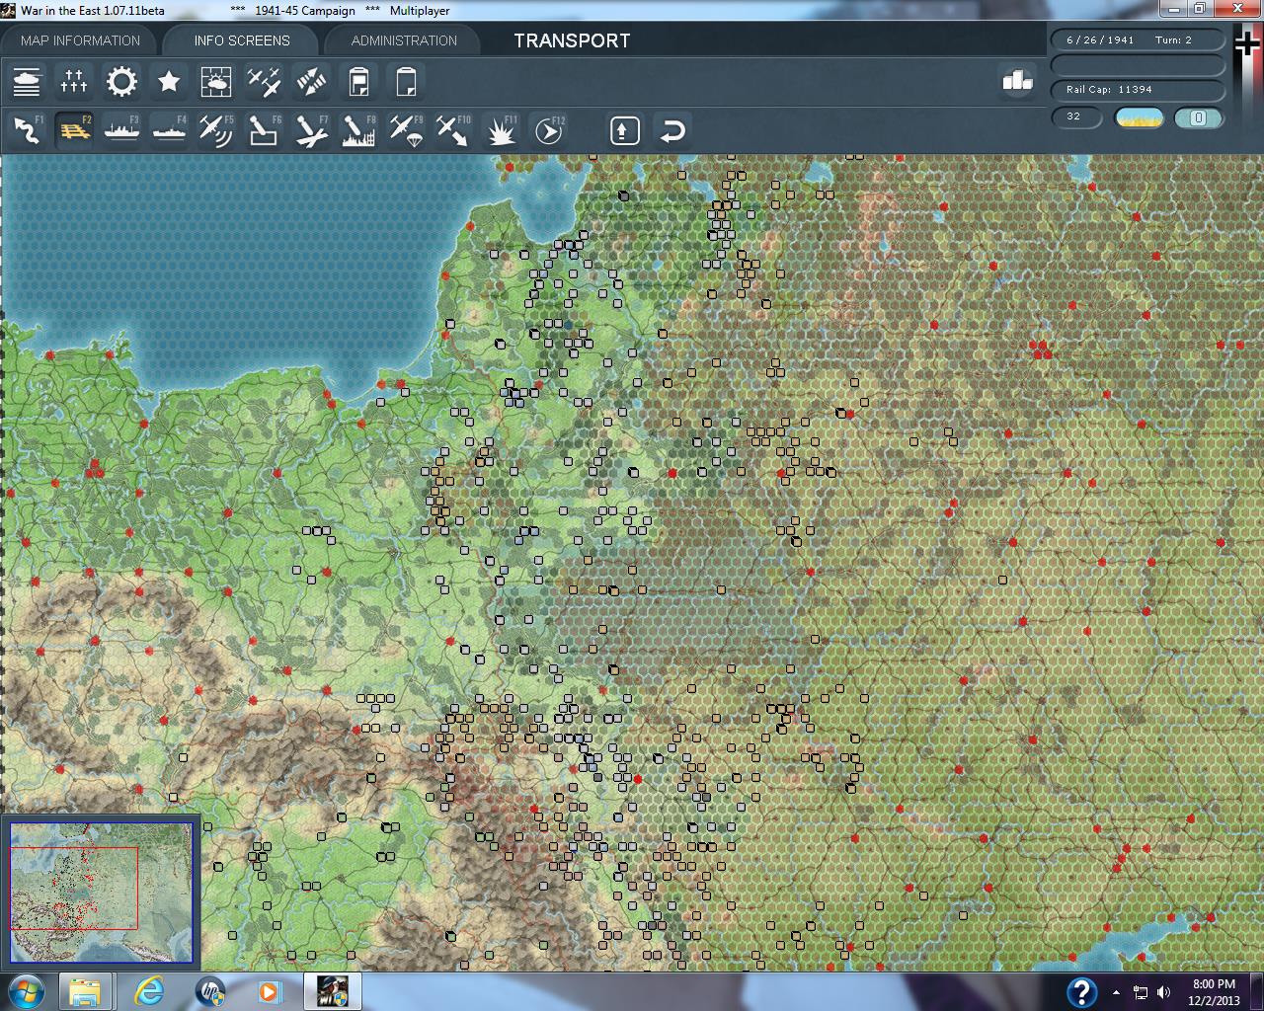The width and height of the screenshot is (1264, 1011).
Task: Click the minimap overview thumbnail
Action: click(101, 893)
